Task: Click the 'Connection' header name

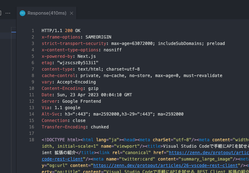Action: point(55,121)
